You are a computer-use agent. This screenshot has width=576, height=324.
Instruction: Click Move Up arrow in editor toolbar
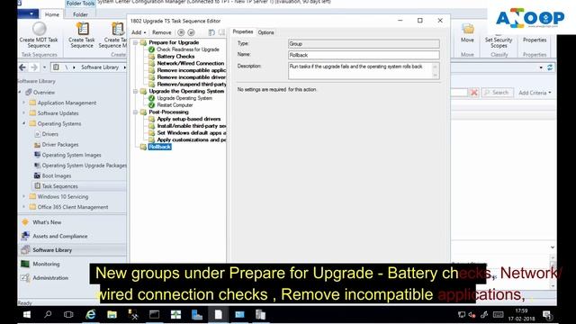point(181,32)
